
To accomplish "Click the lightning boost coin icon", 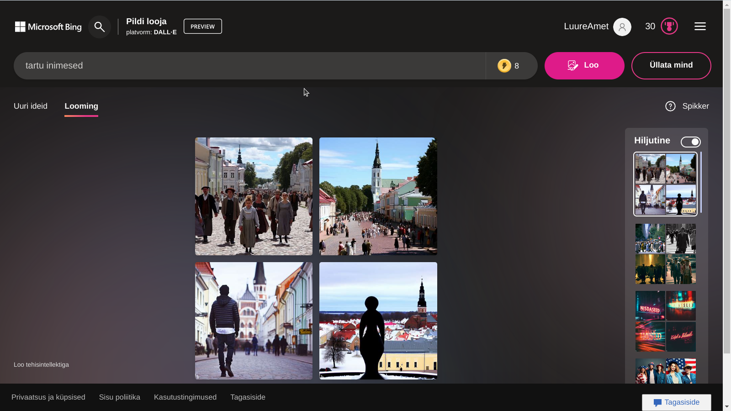I will click(504, 66).
